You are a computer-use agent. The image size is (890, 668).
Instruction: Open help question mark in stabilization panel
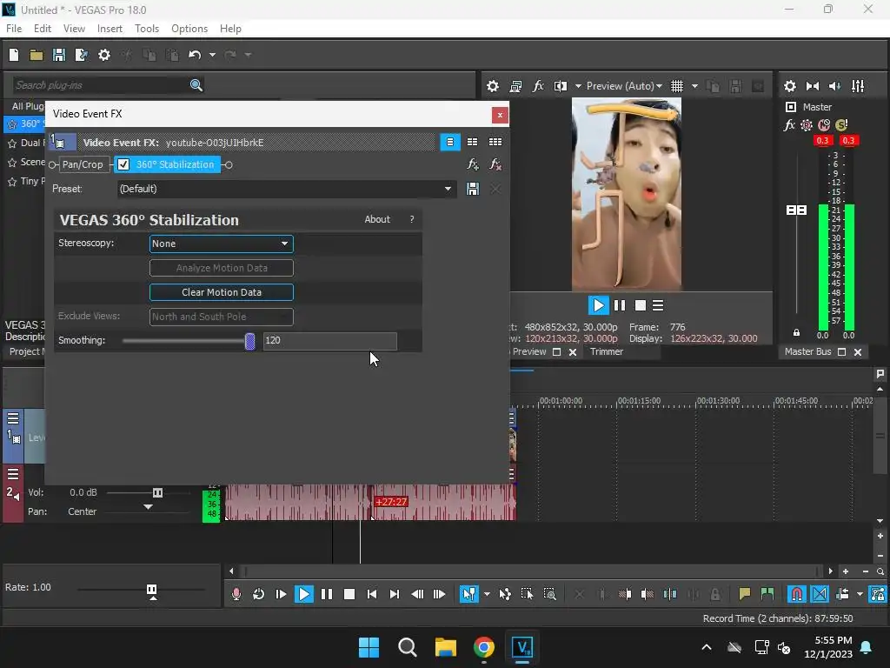(x=411, y=219)
